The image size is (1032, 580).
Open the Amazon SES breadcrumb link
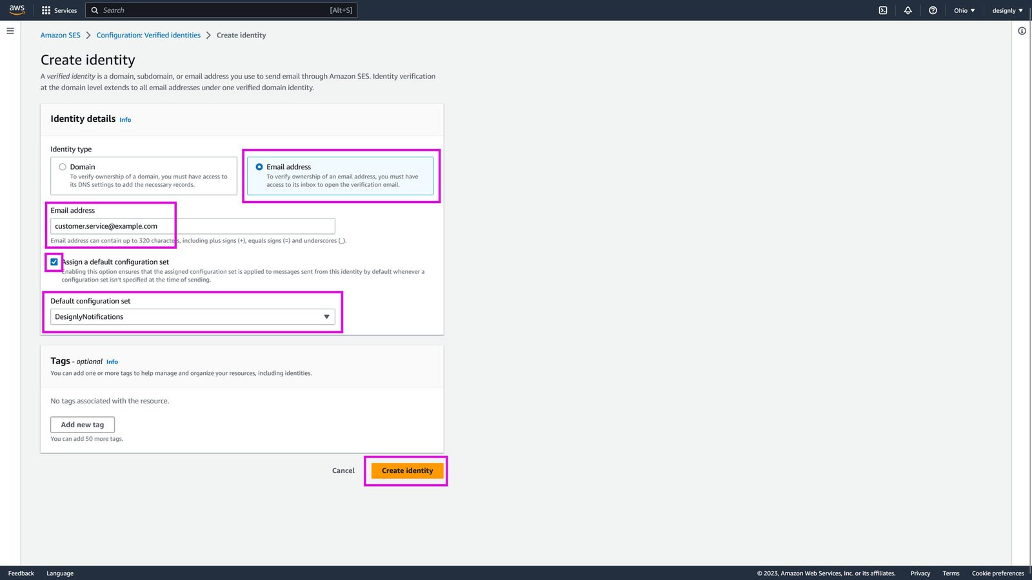pyautogui.click(x=60, y=35)
